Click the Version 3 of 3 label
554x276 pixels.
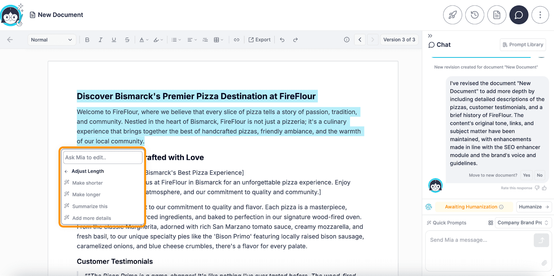[399, 40]
